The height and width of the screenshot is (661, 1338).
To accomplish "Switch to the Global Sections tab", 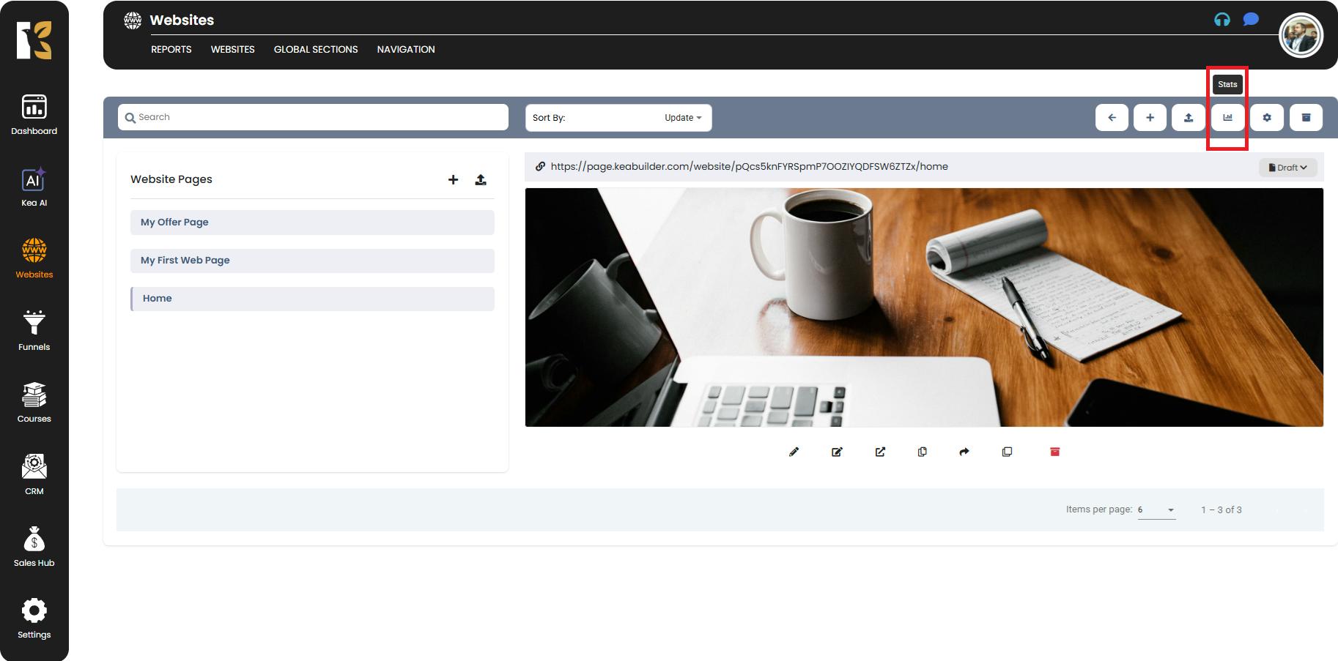I will 316,49.
